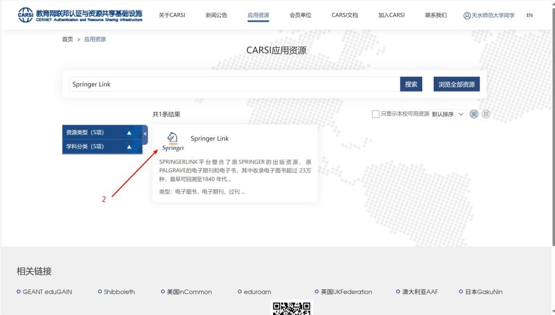Switch language with the EN button
The image size is (555, 315).
point(530,15)
